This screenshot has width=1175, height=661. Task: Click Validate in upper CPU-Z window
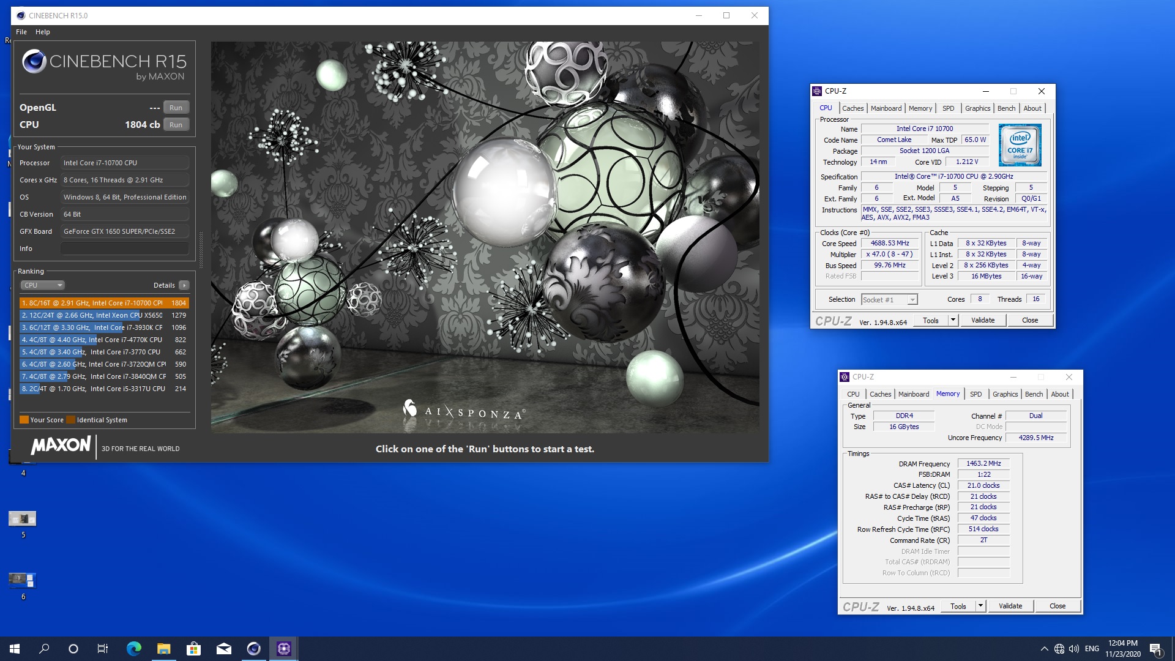[x=983, y=320]
